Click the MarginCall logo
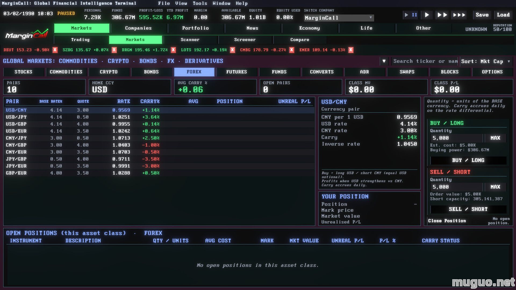 point(27,34)
